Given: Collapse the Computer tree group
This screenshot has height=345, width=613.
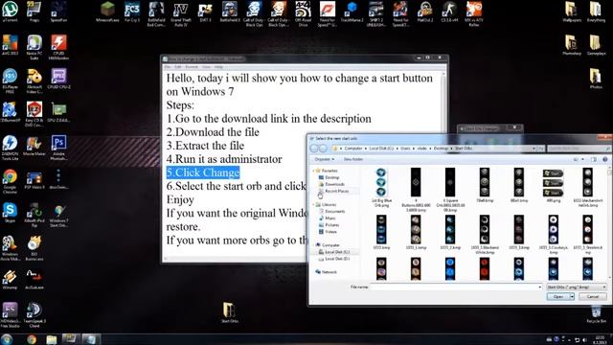Looking at the screenshot, I should [313, 245].
